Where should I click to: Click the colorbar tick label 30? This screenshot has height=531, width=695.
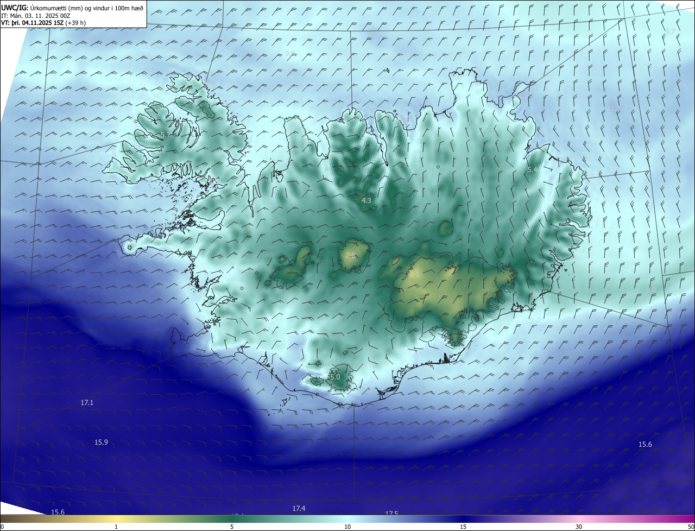[x=579, y=527]
